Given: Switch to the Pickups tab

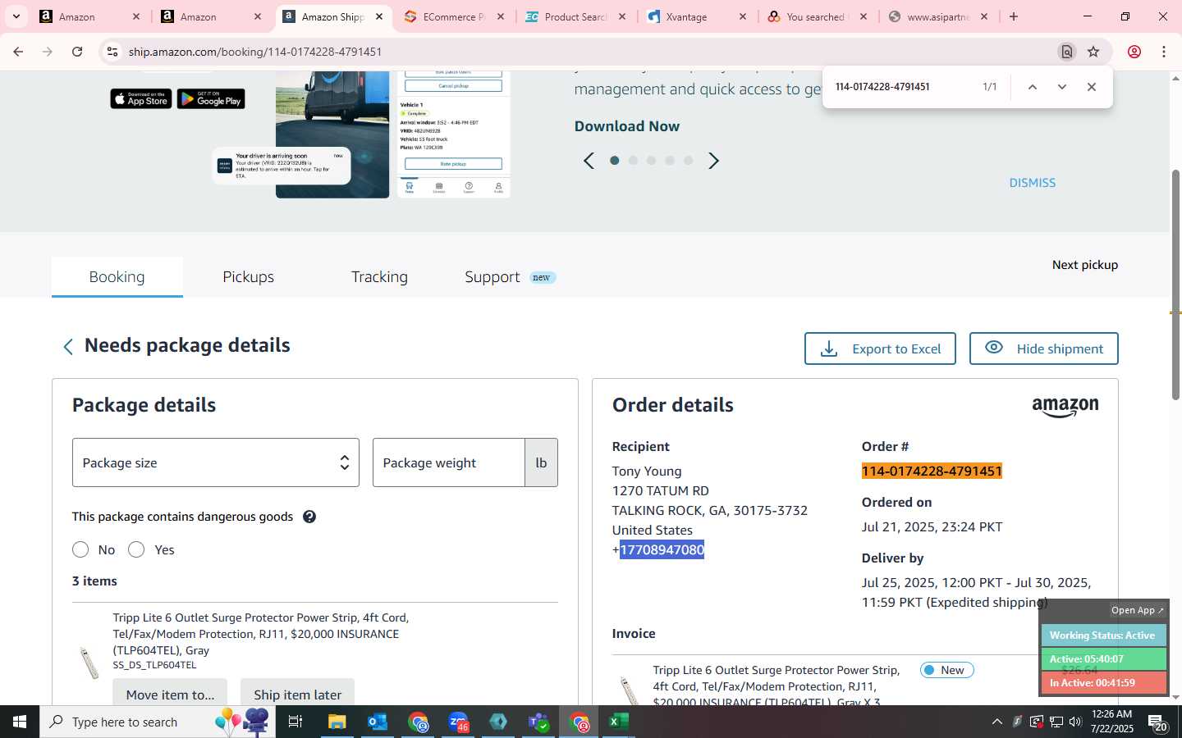Looking at the screenshot, I should [249, 277].
